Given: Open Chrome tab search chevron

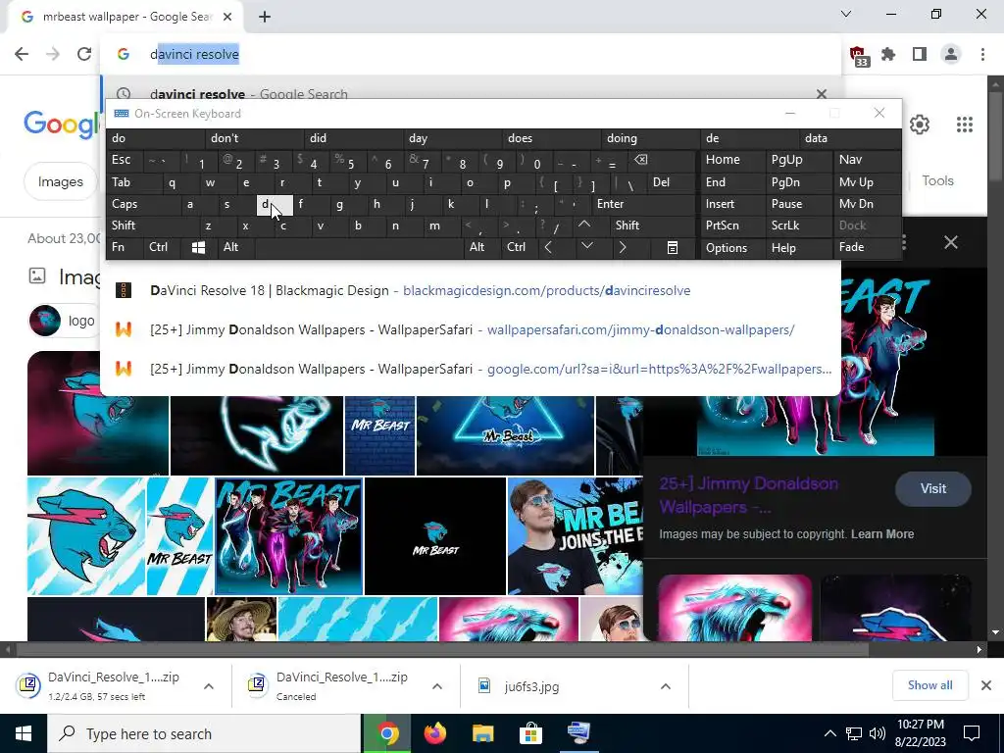Looking at the screenshot, I should [846, 14].
